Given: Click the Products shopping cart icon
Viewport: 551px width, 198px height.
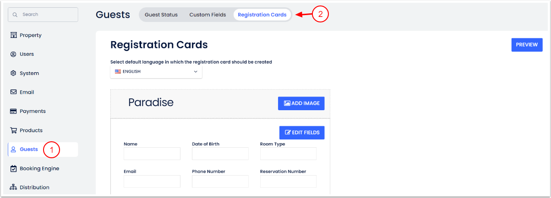Looking at the screenshot, I should (13, 130).
